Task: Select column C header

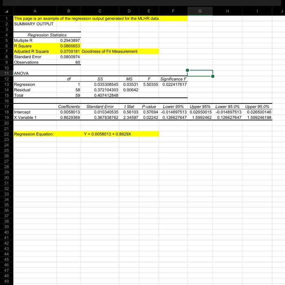Action: (x=100, y=11)
